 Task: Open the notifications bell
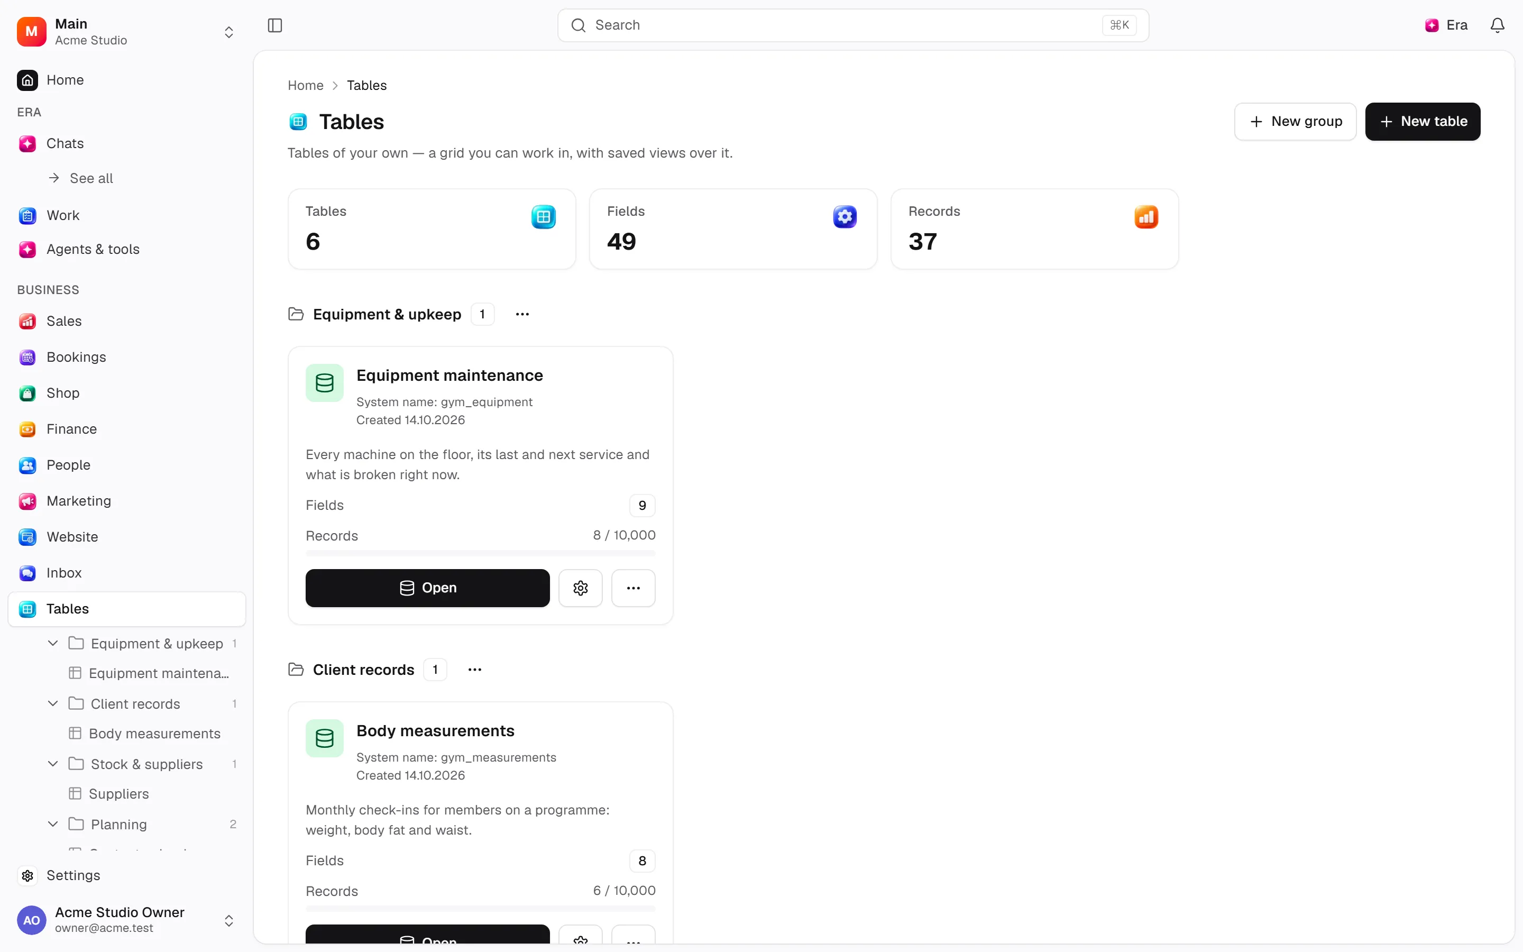pyautogui.click(x=1497, y=25)
